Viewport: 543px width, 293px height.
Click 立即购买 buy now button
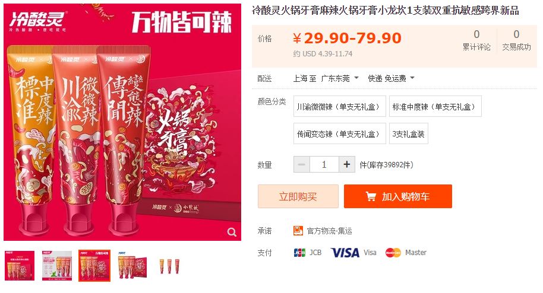pyautogui.click(x=298, y=196)
